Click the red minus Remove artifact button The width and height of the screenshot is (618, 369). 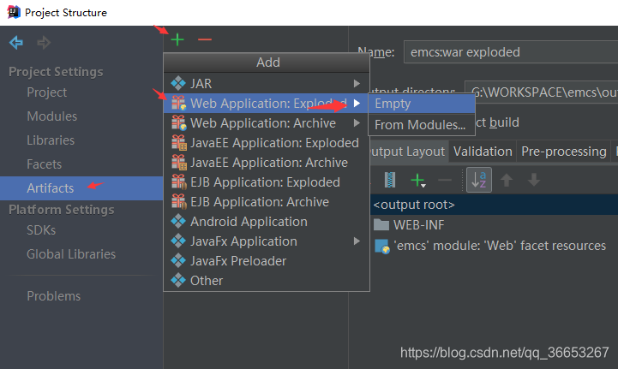[x=205, y=39]
